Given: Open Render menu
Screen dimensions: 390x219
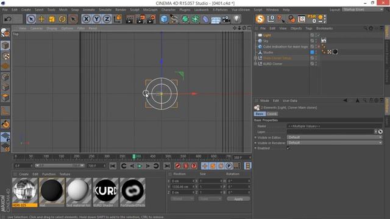Looking at the screenshot, I should pyautogui.click(x=121, y=10).
